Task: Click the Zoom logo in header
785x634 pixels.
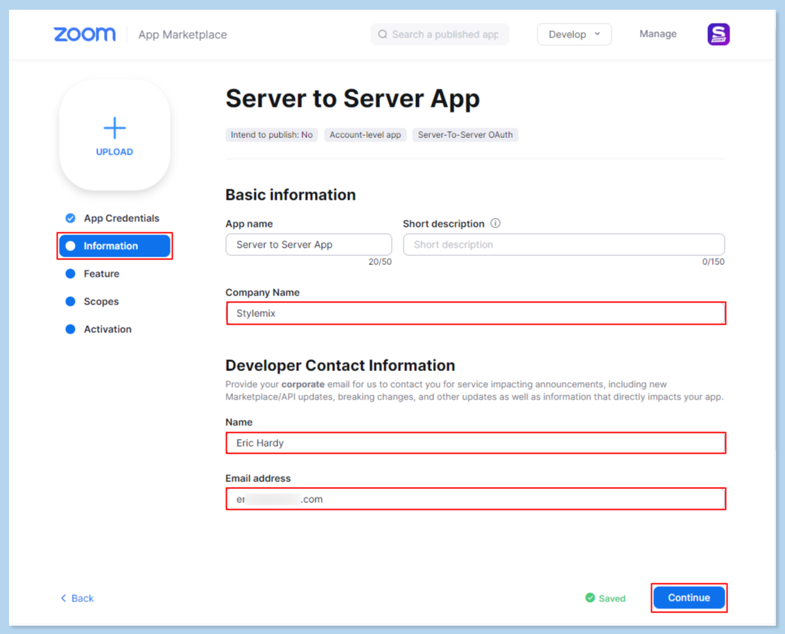Action: pyautogui.click(x=85, y=35)
